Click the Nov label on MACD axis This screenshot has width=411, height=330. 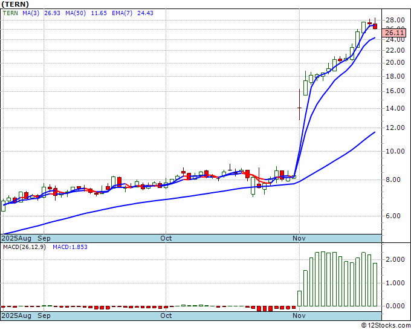(x=299, y=315)
